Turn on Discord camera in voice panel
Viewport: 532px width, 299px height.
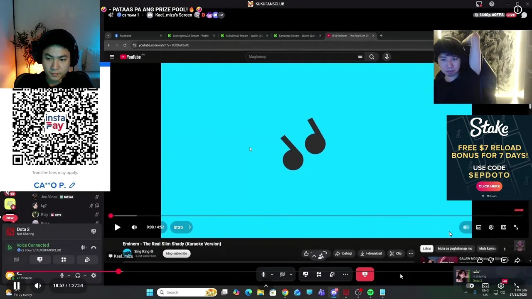(x=16, y=260)
